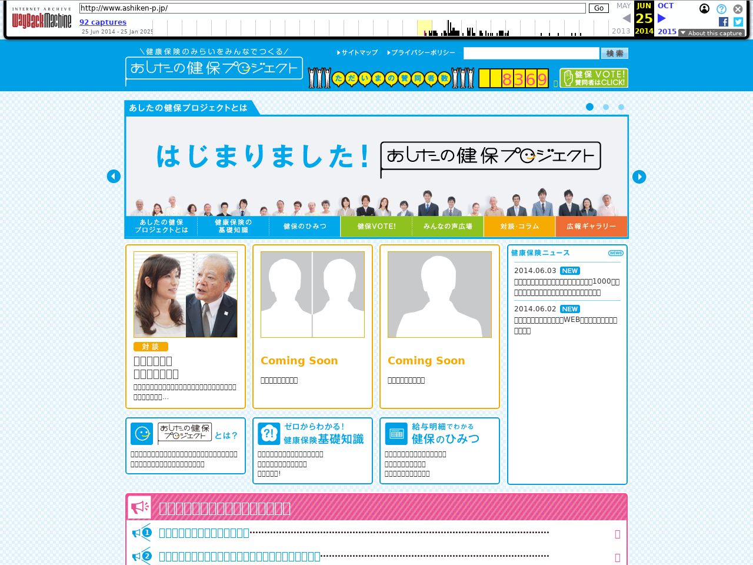Click the carousel previous arrow button
This screenshot has width=753, height=565.
click(114, 177)
